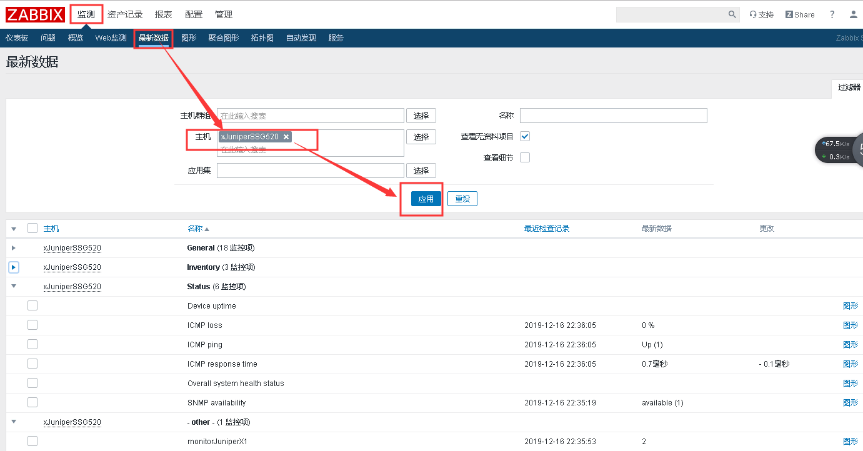The height and width of the screenshot is (451, 863).
Task: Click the Share icon in the header
Action: tap(800, 14)
